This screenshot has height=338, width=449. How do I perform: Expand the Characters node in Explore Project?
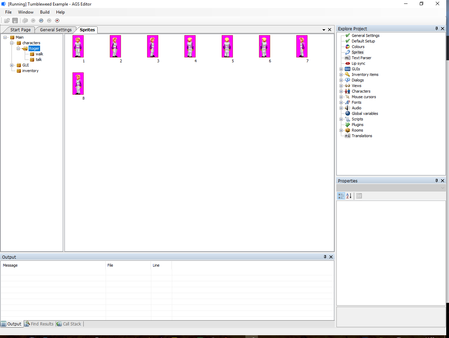pyautogui.click(x=341, y=91)
